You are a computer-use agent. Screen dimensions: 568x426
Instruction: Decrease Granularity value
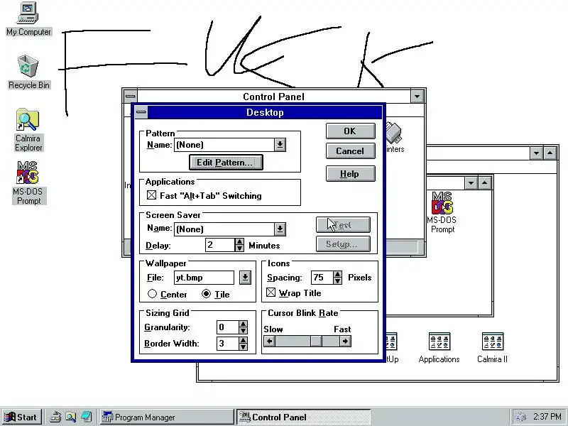[x=244, y=331]
